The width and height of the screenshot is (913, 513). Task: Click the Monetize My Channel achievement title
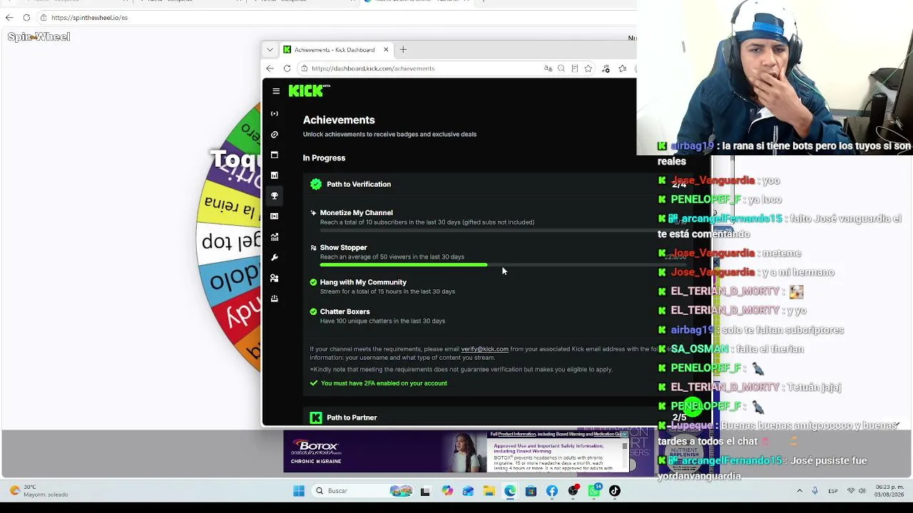[356, 212]
